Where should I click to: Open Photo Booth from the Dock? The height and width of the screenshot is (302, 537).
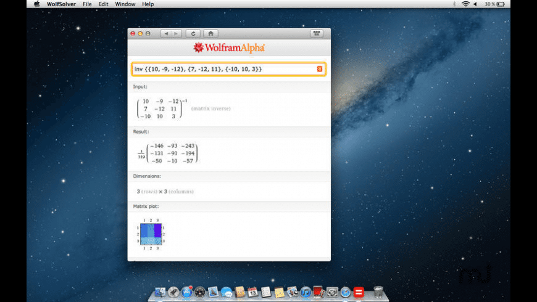coord(318,292)
